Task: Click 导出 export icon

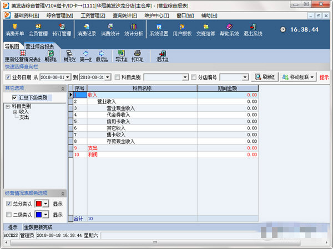Action: tap(121, 56)
